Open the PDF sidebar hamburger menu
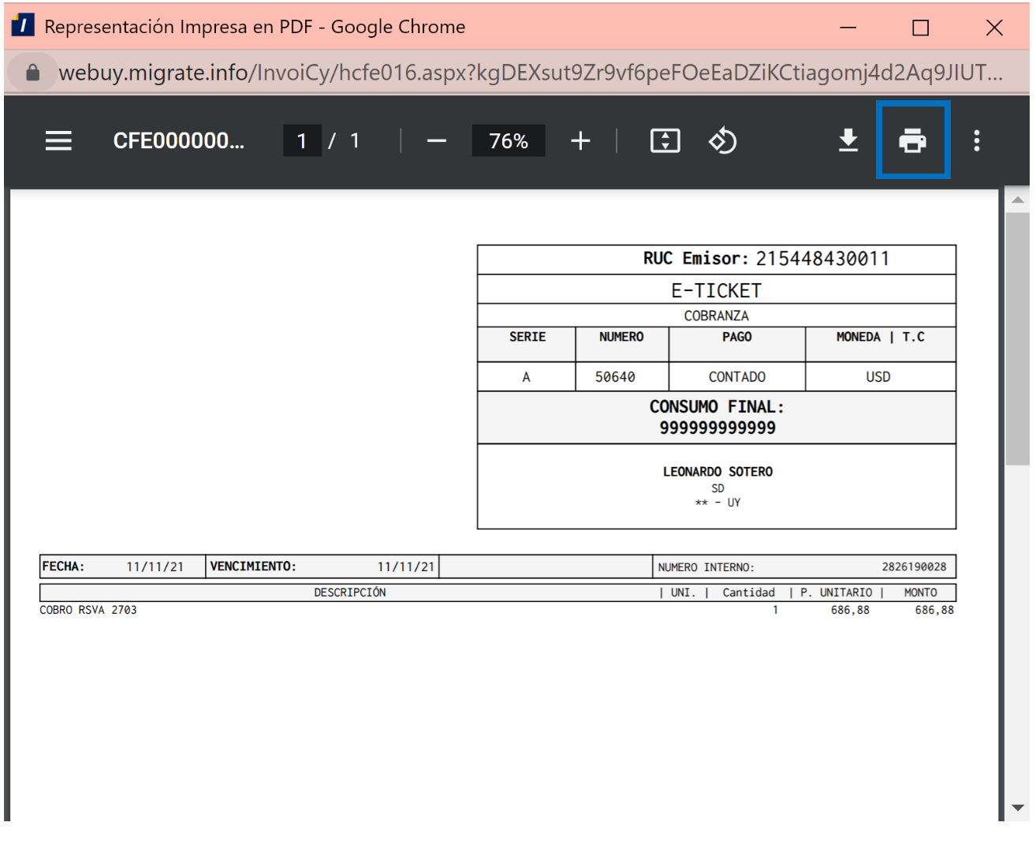 click(58, 141)
